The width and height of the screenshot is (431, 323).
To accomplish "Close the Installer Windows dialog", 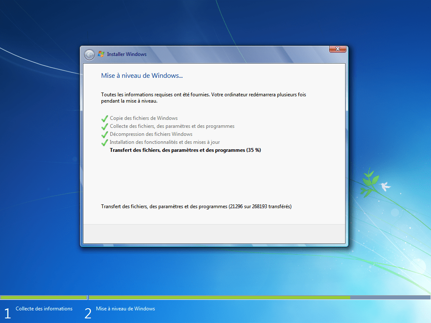I will (338, 49).
